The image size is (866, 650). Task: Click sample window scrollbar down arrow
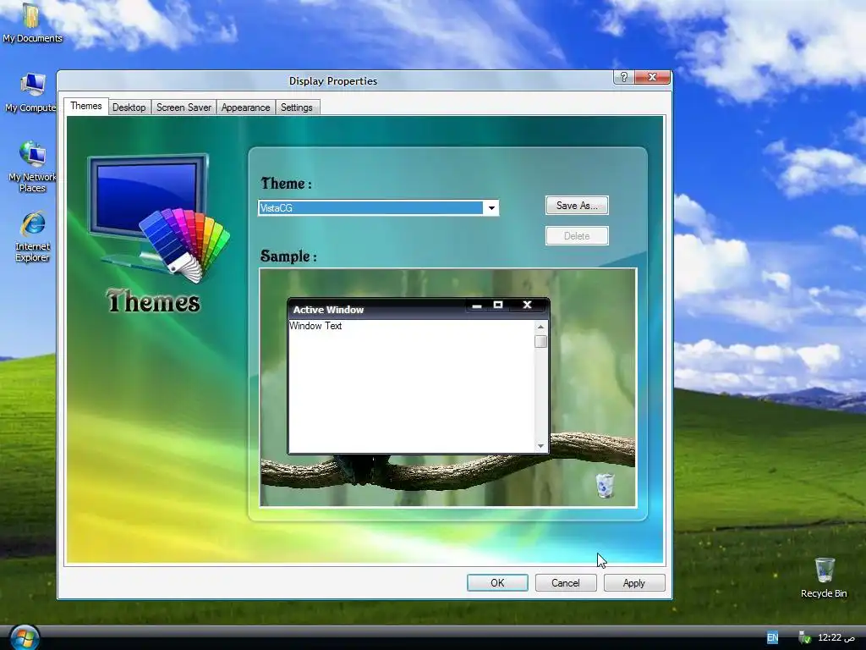pyautogui.click(x=540, y=445)
